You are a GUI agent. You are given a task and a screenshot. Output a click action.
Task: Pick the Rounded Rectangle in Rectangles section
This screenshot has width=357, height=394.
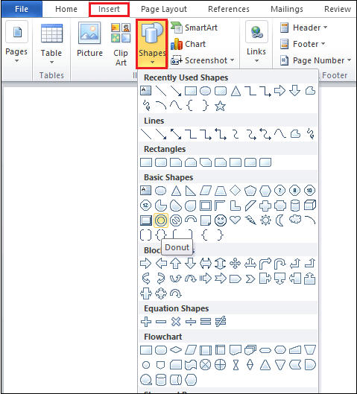(161, 162)
